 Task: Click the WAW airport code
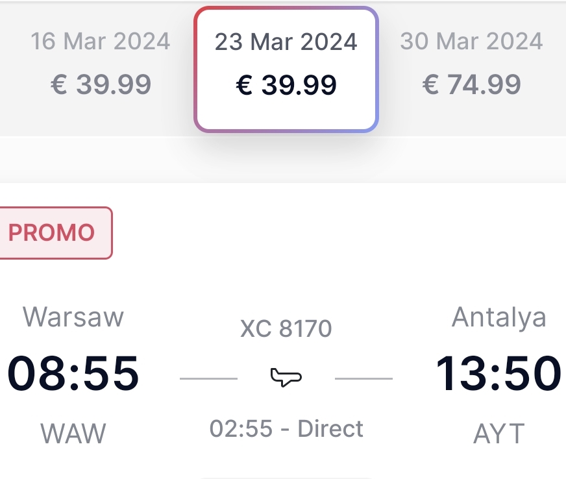pos(73,433)
